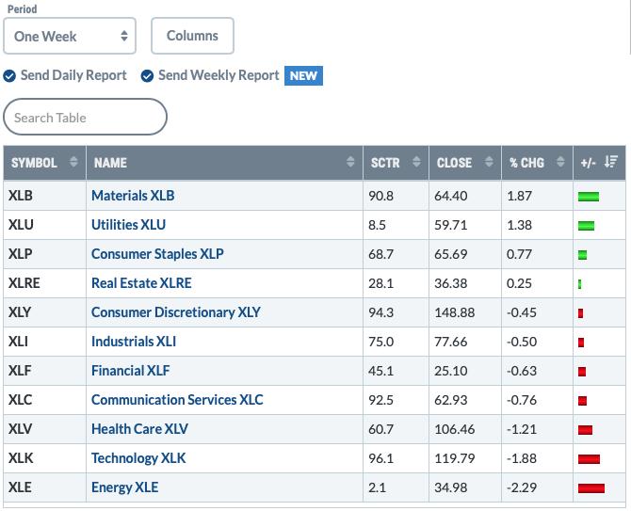
Task: Click the red bar for Energy XLE
Action: [591, 488]
